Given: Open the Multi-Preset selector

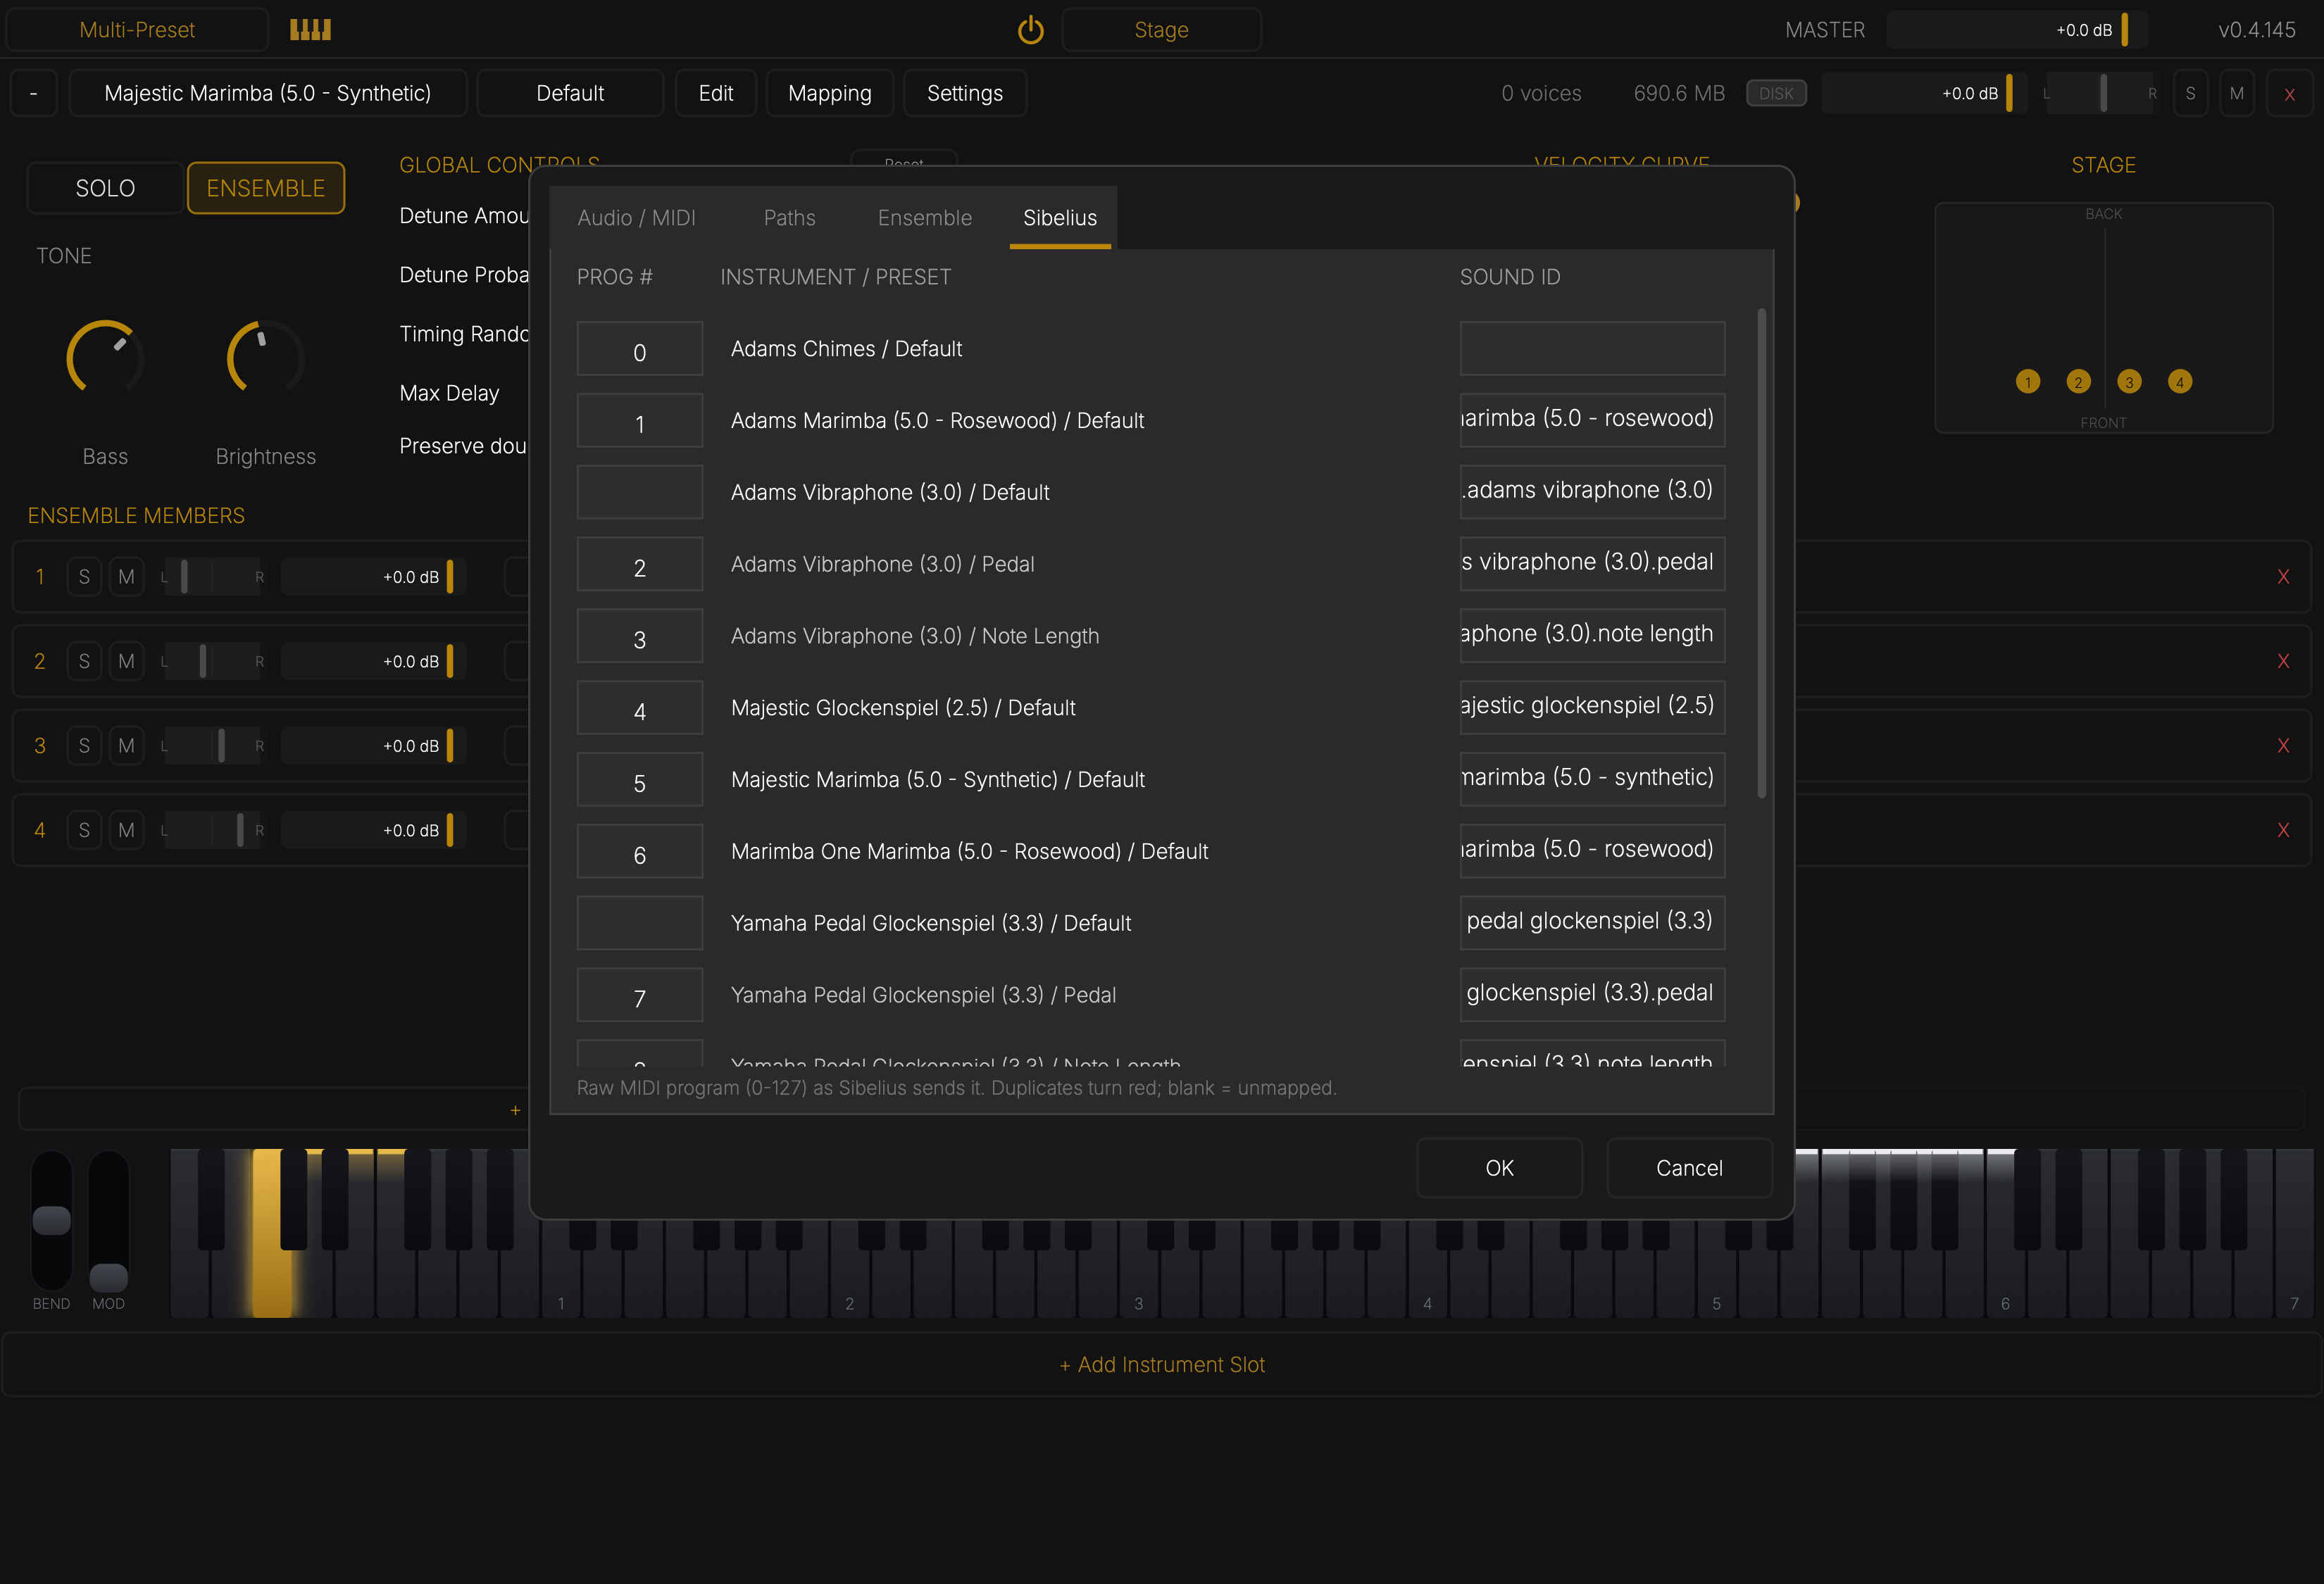Looking at the screenshot, I should point(137,30).
